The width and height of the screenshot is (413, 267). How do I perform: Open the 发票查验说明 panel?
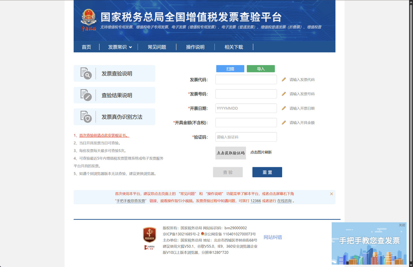[114, 73]
